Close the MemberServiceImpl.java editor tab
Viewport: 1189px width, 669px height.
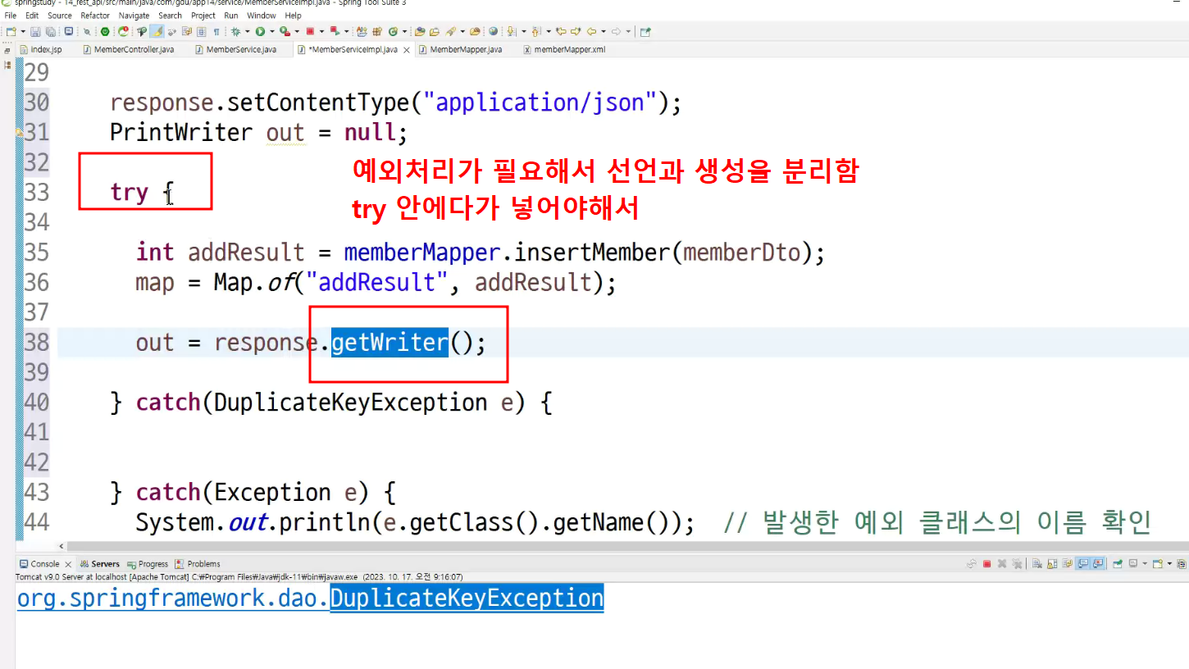coord(406,50)
